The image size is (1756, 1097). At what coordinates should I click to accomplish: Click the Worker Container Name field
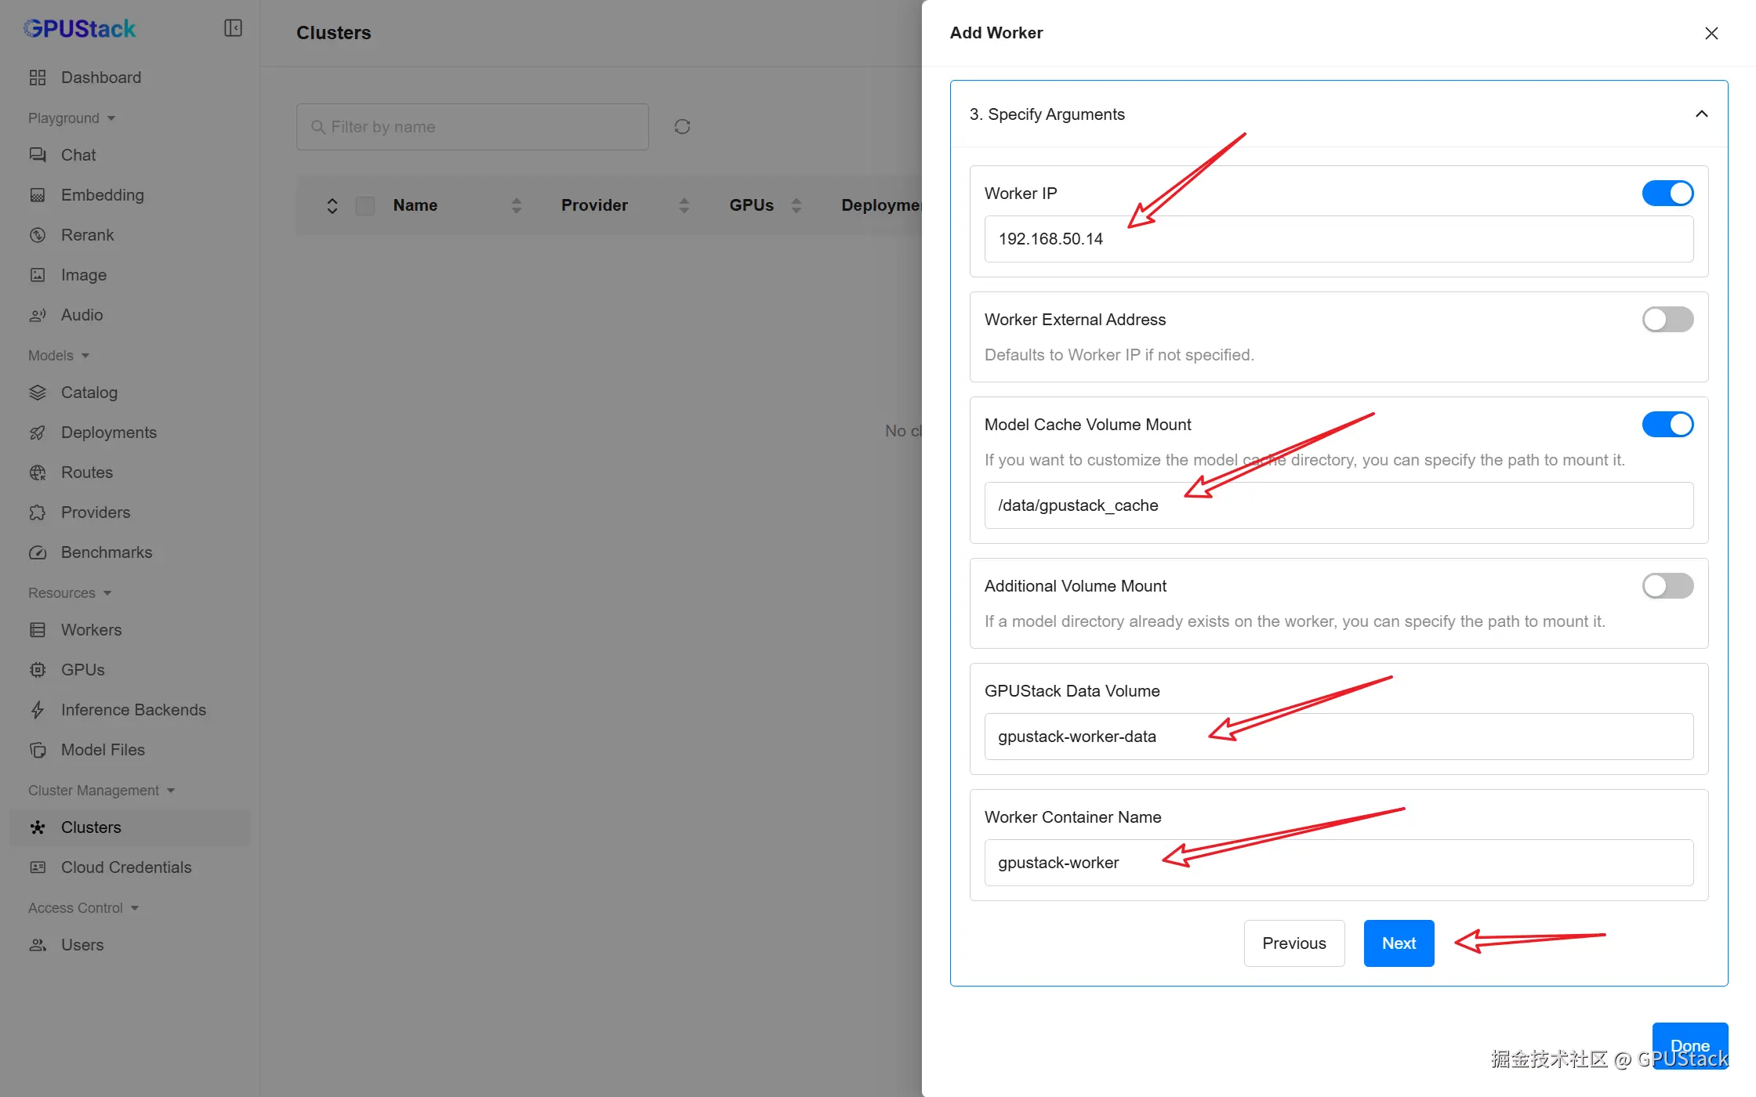[1338, 863]
